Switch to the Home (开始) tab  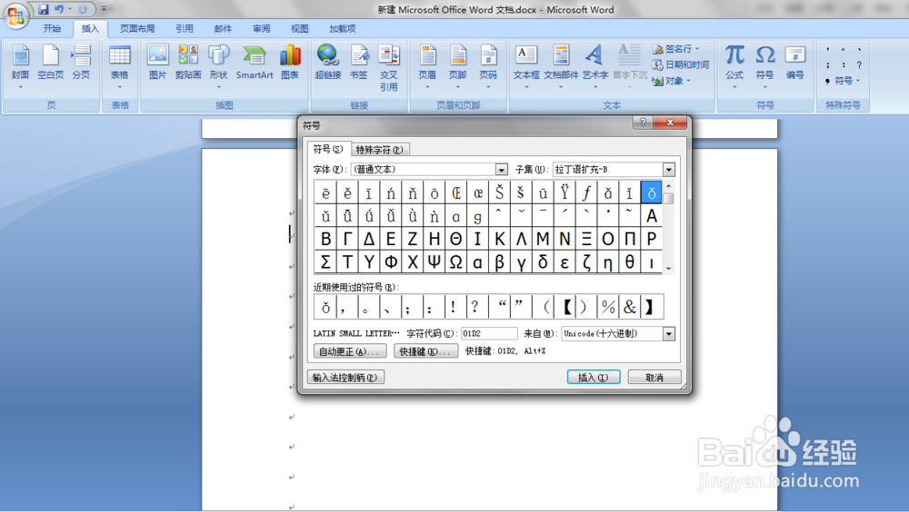click(x=52, y=28)
